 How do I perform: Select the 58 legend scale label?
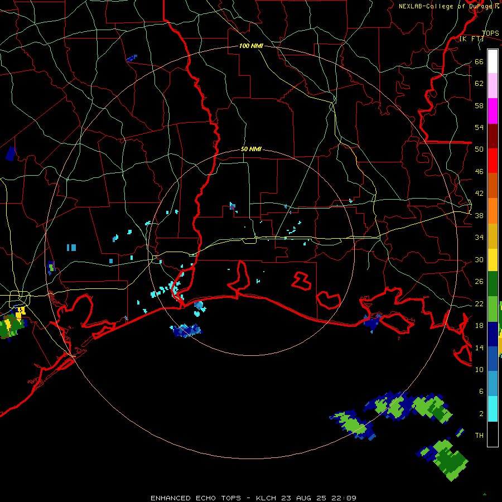479,105
